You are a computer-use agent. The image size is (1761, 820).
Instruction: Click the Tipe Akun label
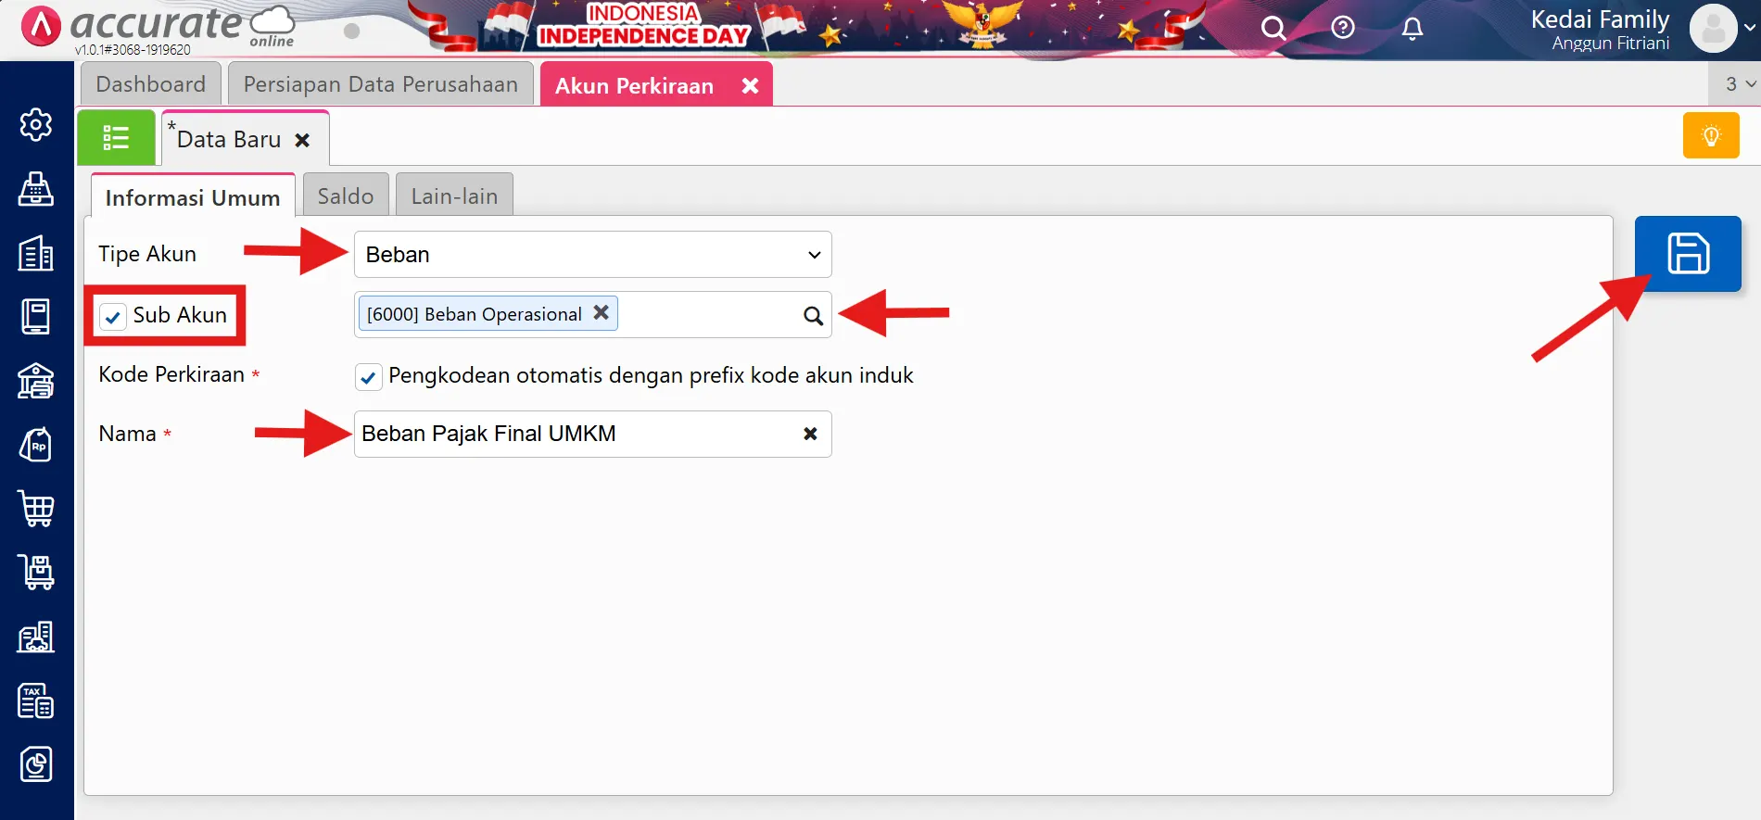[x=147, y=254]
